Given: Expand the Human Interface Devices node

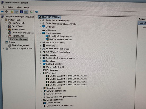Looking at the screenshot, I should (x=41, y=49).
